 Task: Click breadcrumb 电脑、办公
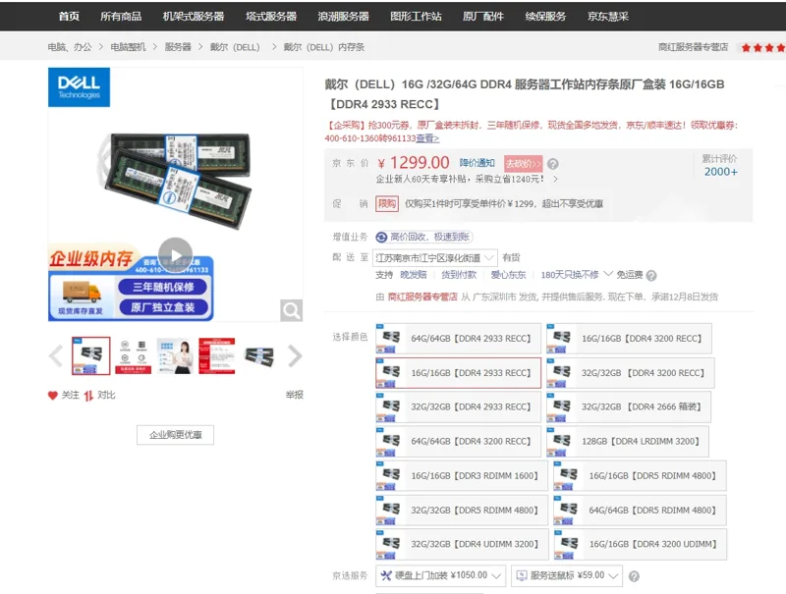coord(70,47)
